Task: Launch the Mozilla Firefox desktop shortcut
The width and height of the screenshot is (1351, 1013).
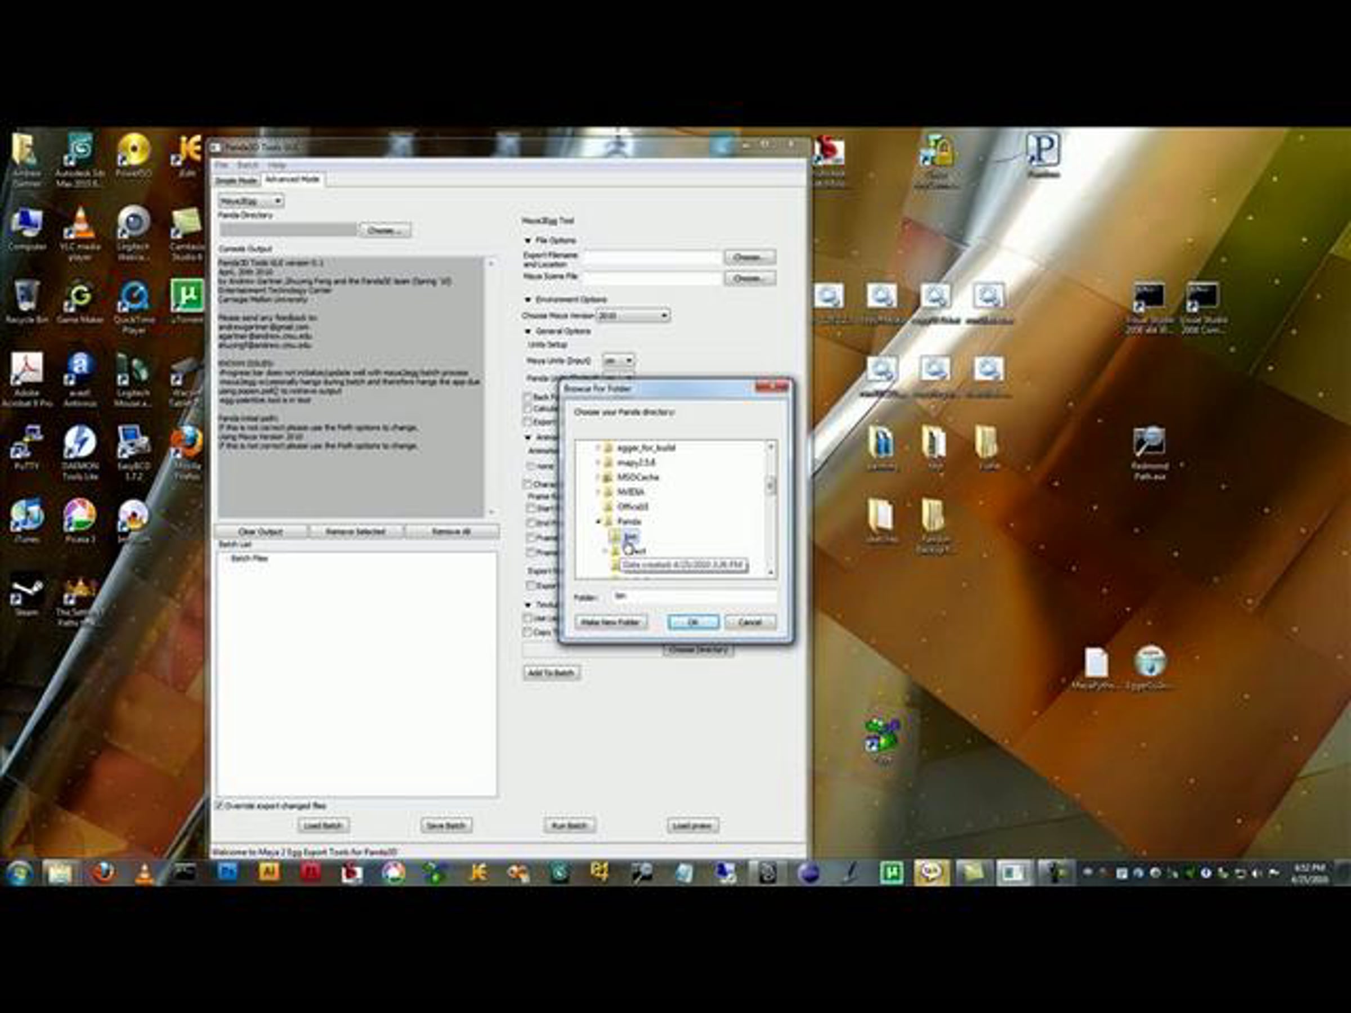Action: [x=187, y=452]
